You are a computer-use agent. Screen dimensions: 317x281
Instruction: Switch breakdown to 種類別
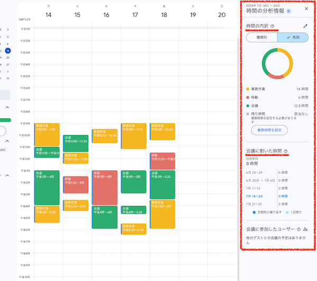click(262, 37)
